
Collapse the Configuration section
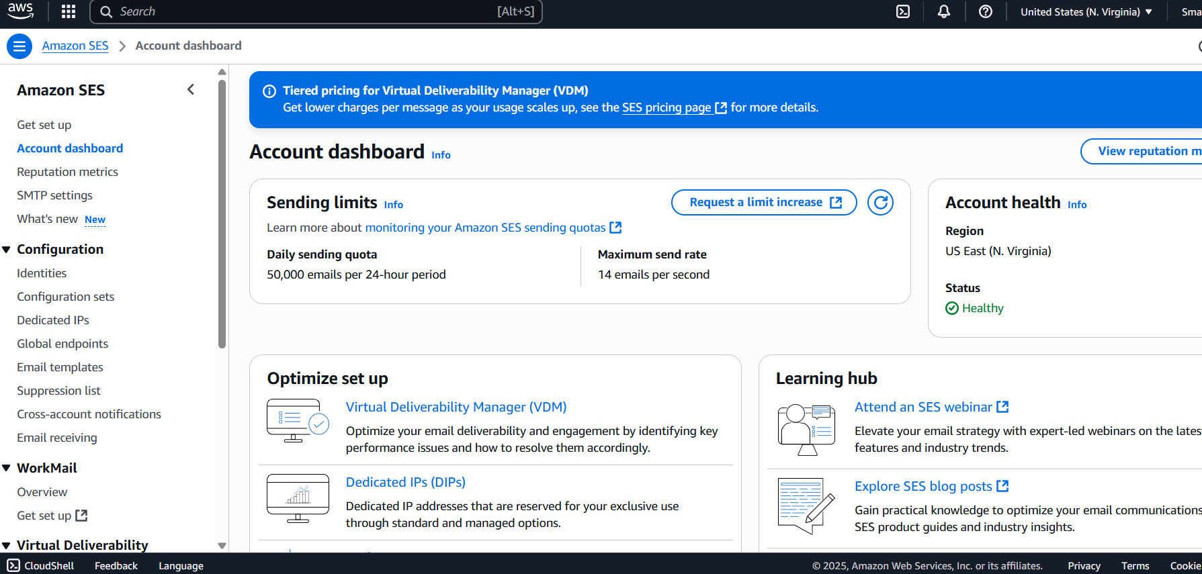pos(6,250)
